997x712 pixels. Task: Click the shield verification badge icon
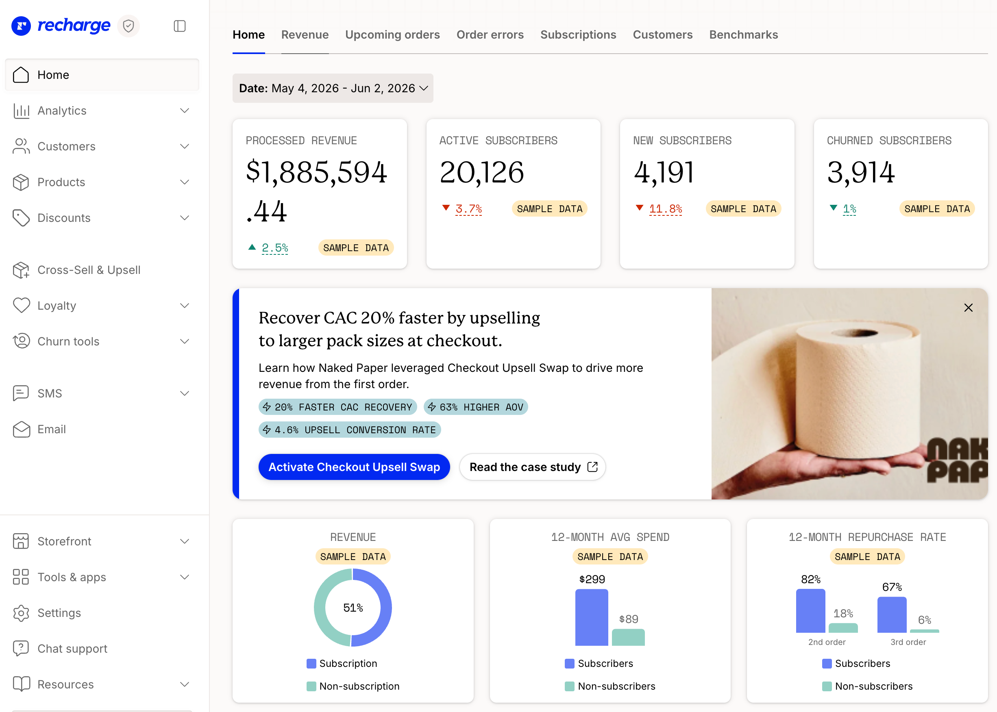pos(128,26)
